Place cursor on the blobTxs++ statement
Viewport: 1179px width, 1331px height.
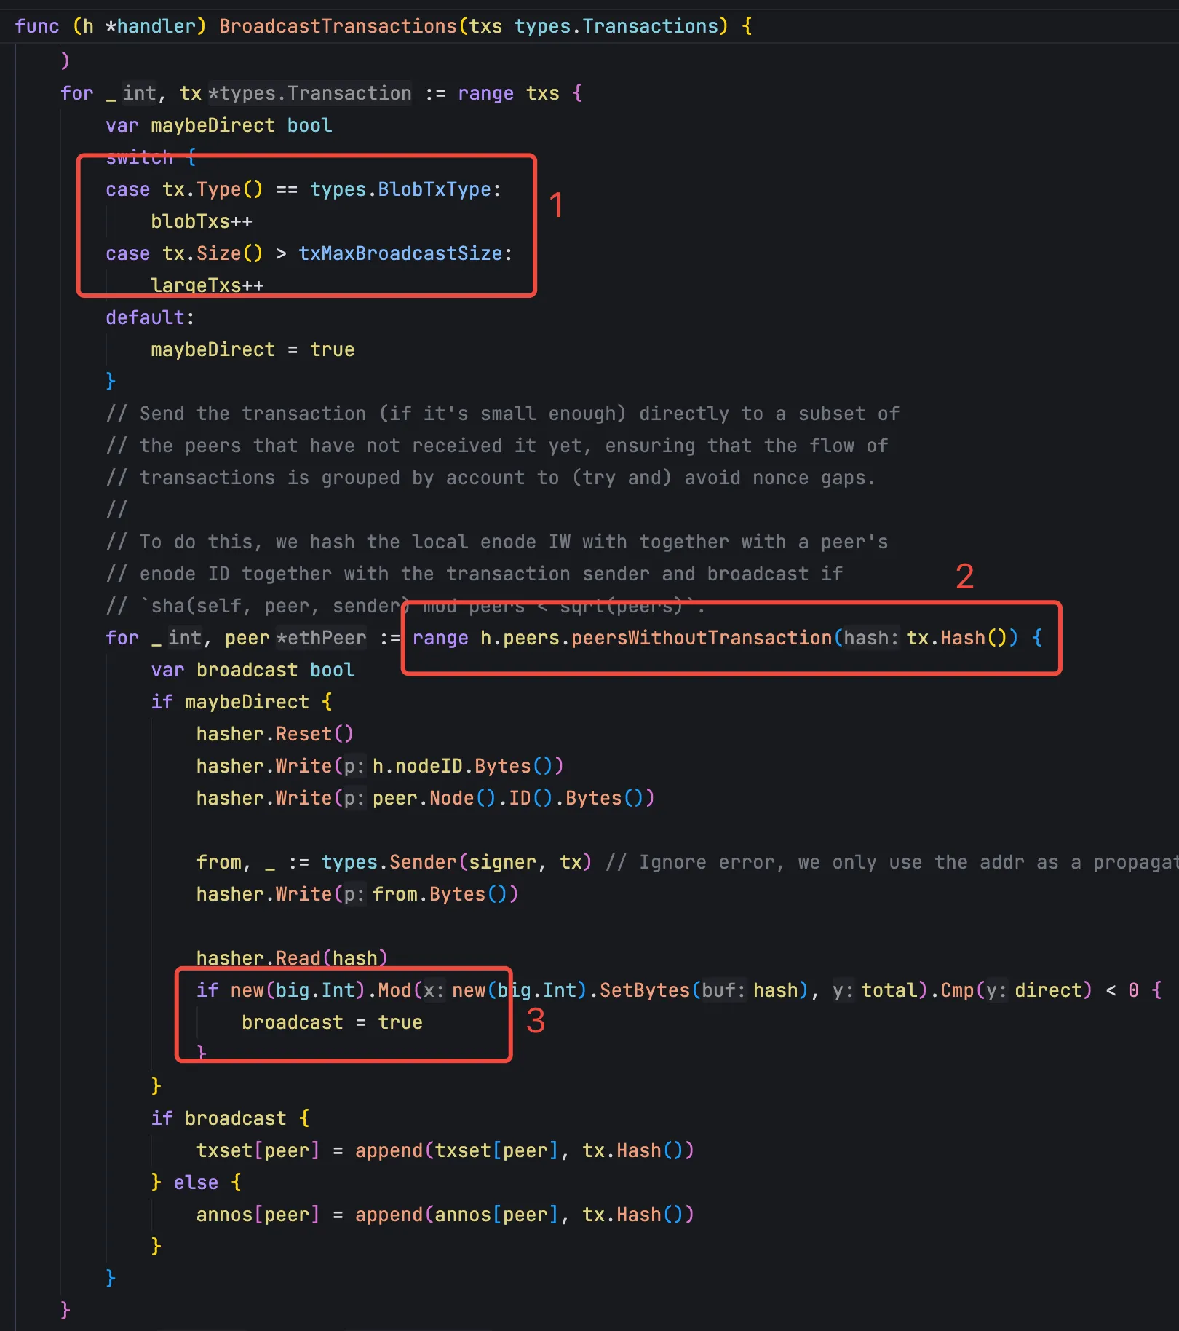click(x=201, y=221)
